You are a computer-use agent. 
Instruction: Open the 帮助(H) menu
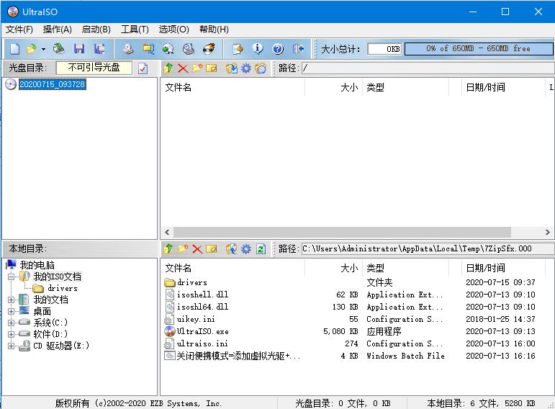(x=214, y=30)
